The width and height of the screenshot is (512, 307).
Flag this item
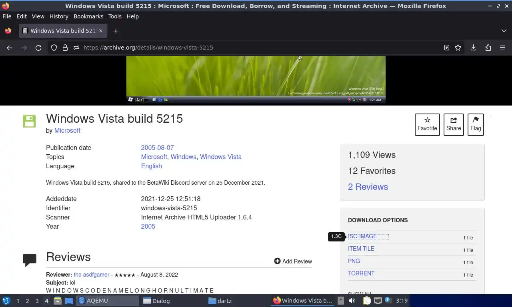tap(476, 125)
